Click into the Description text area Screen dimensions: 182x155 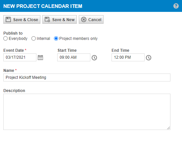pos(87,112)
